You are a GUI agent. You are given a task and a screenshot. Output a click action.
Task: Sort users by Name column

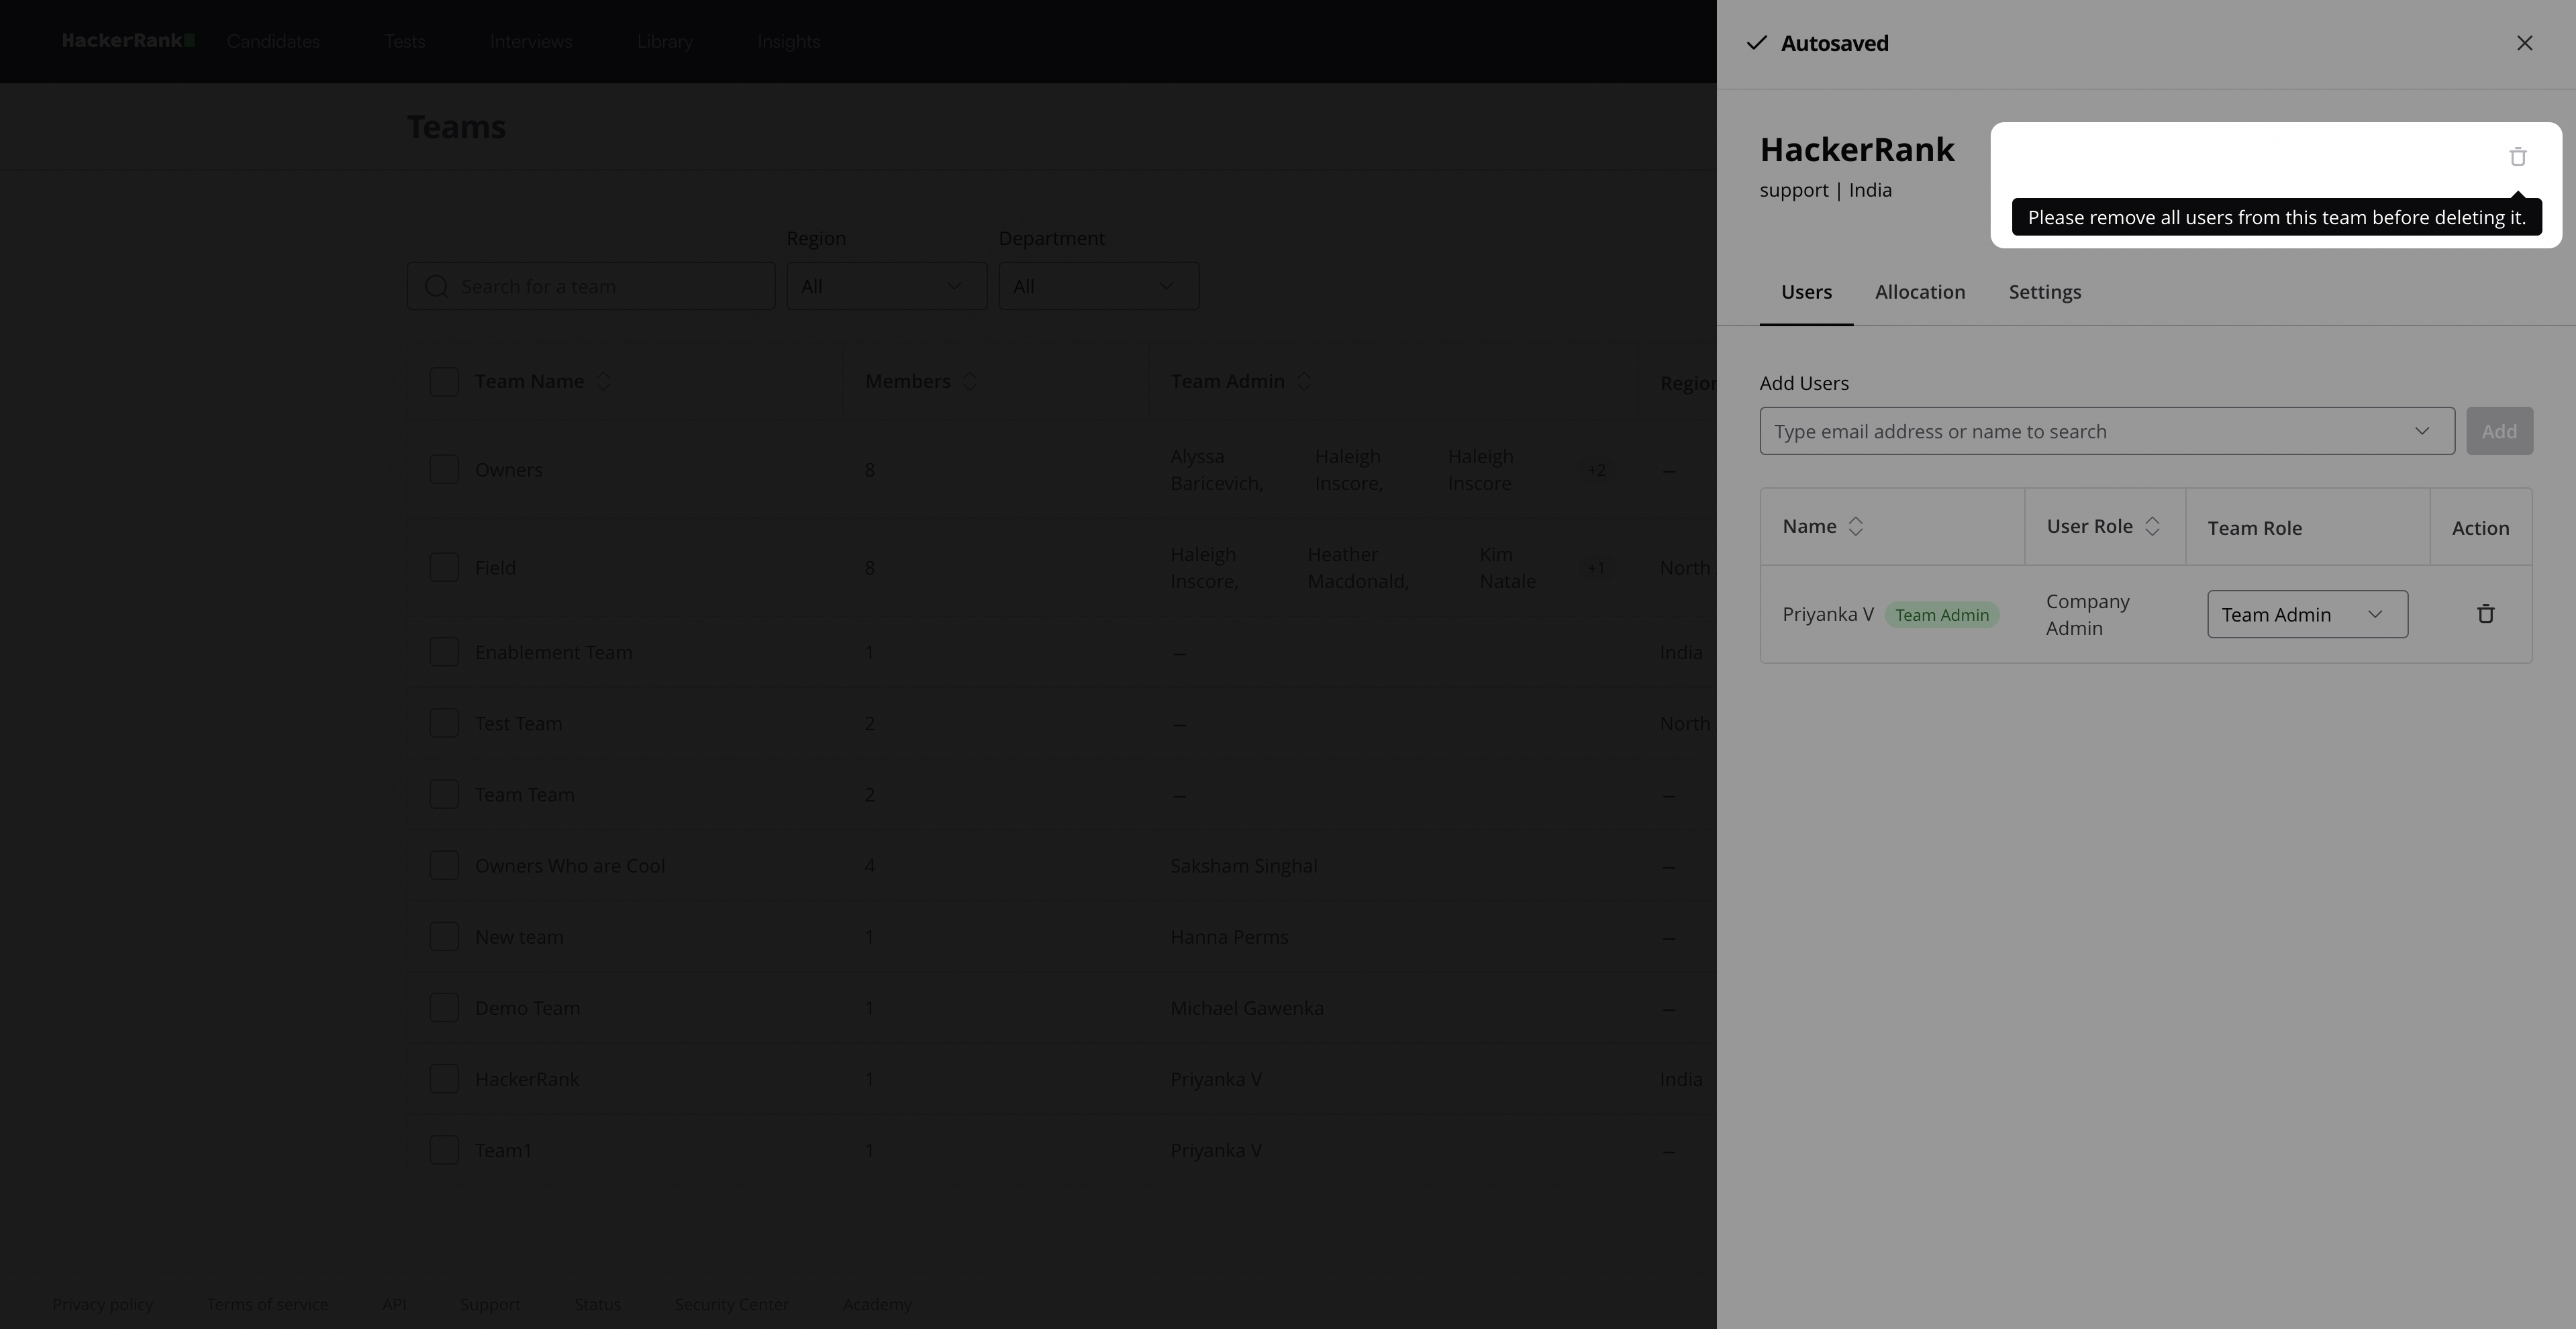pos(1855,527)
